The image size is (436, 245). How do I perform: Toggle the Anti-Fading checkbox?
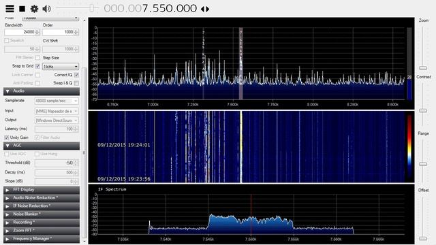[x=37, y=83]
